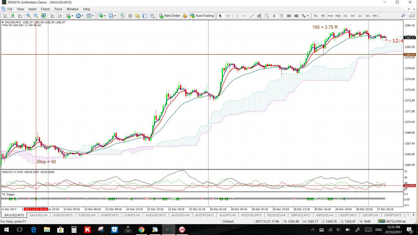Open Insert menu
This screenshot has width=418, height=235.
tap(32, 9)
